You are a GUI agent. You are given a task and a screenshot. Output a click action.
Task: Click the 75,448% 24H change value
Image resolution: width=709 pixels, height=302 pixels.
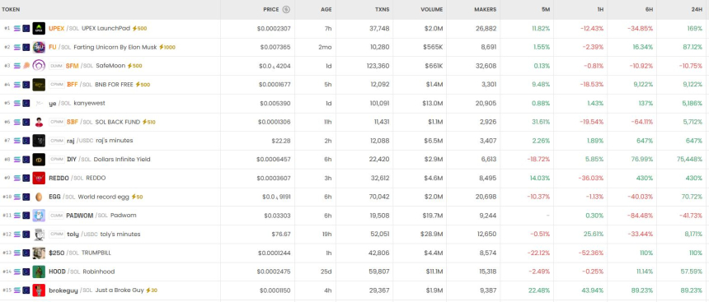click(689, 160)
